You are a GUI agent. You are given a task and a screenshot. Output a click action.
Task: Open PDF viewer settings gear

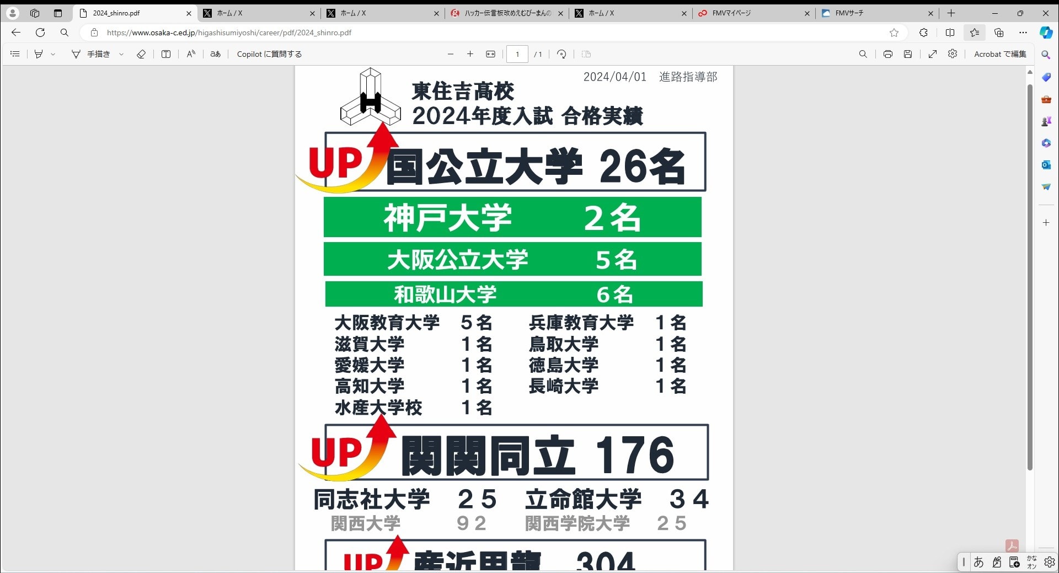953,53
